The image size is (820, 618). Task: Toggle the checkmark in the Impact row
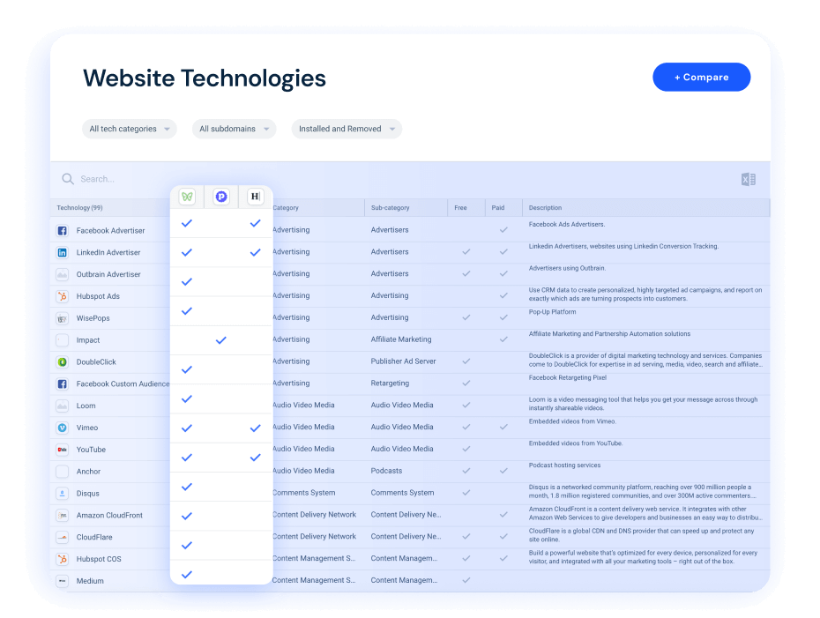point(221,340)
